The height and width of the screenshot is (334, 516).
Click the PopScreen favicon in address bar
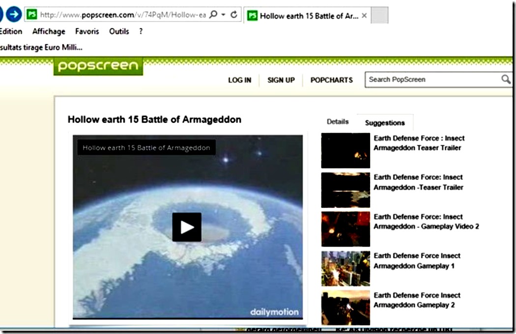(31, 15)
